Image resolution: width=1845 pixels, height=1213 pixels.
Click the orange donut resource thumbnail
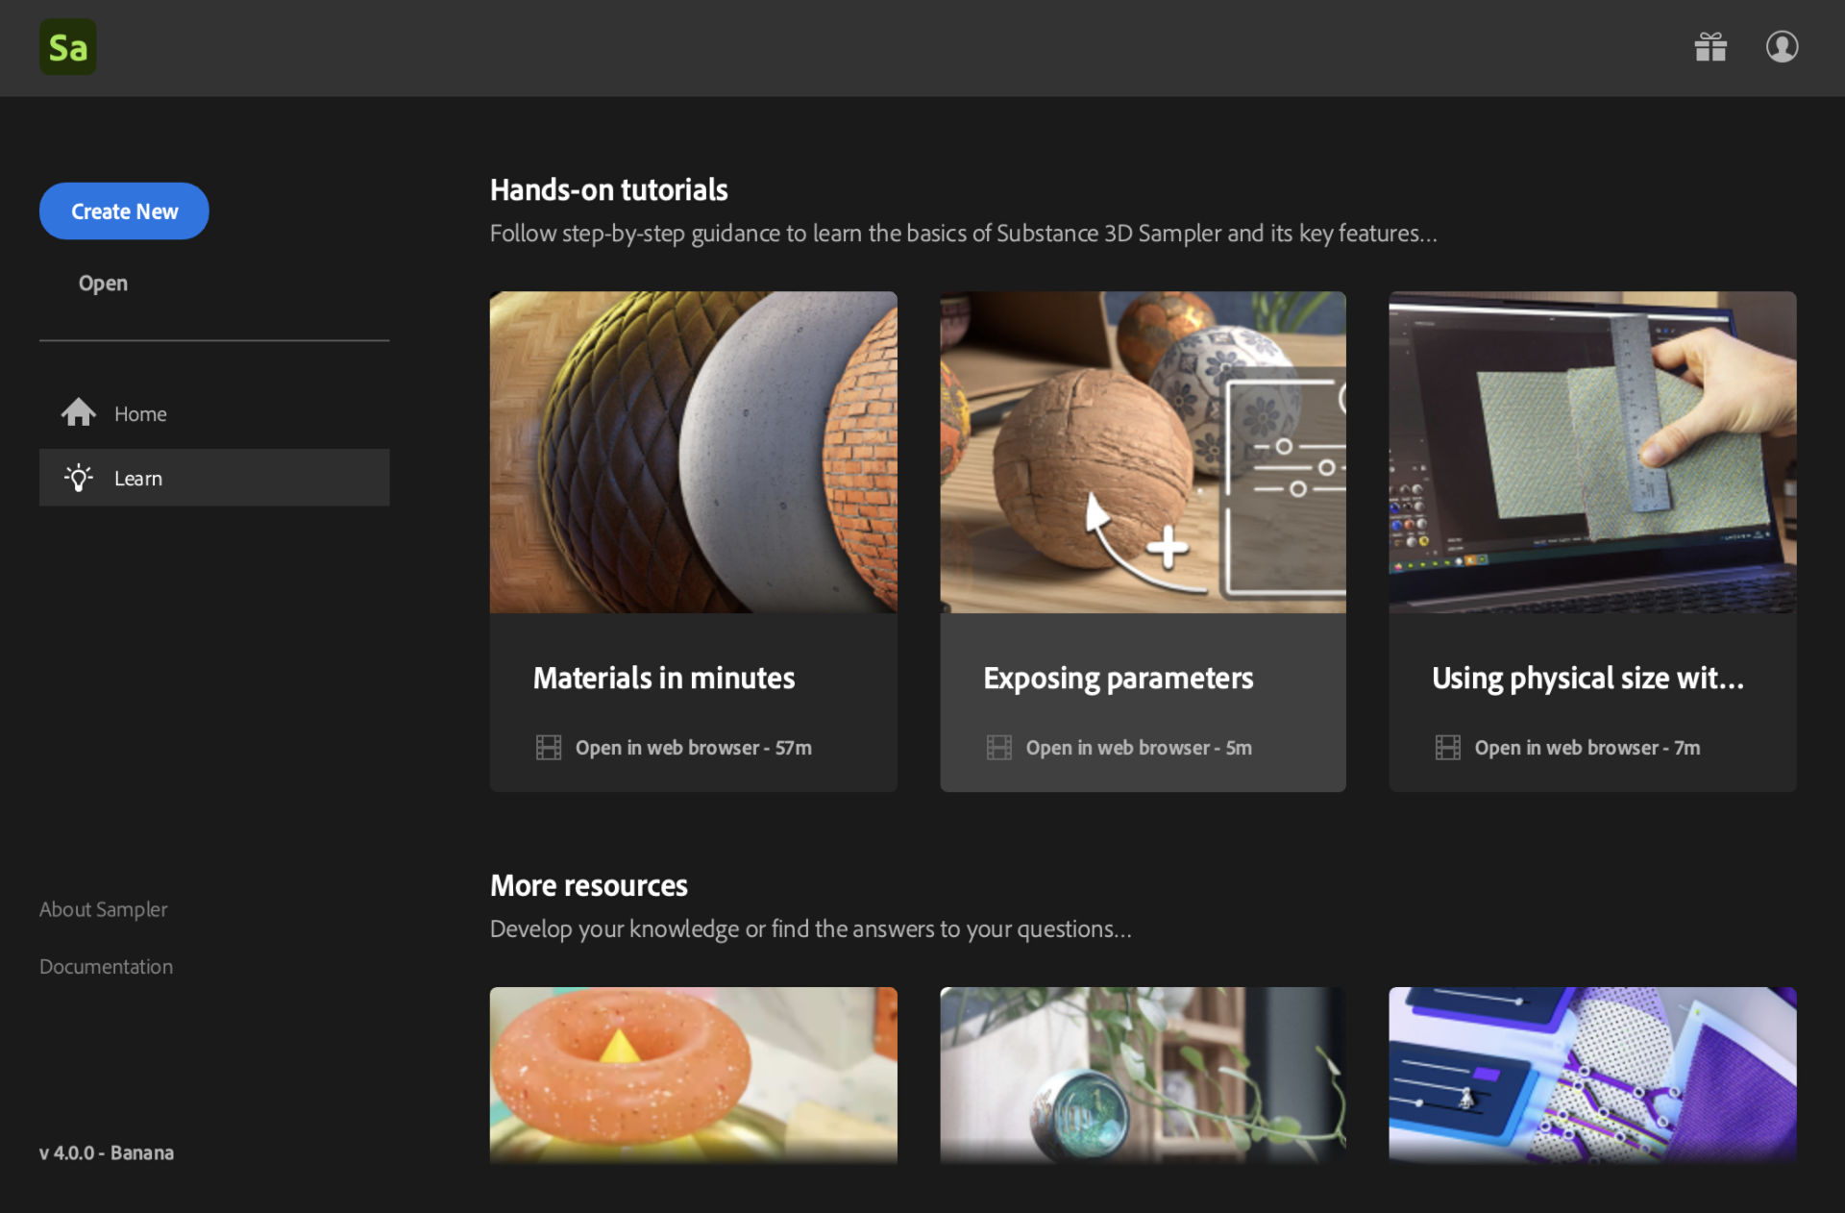[693, 1075]
